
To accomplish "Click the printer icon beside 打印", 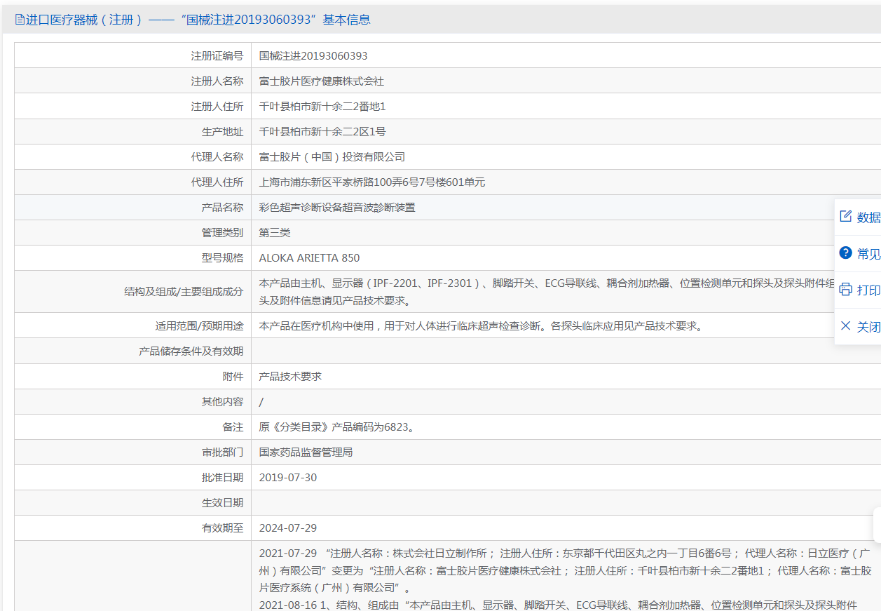I will coord(845,290).
